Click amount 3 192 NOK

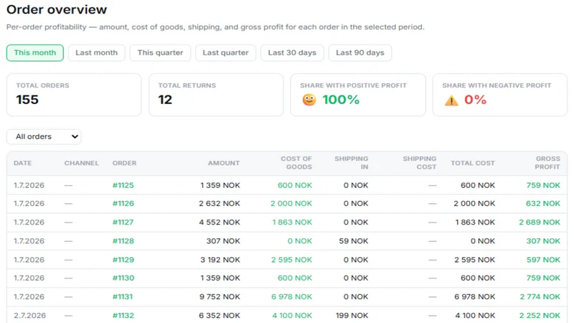tap(220, 260)
